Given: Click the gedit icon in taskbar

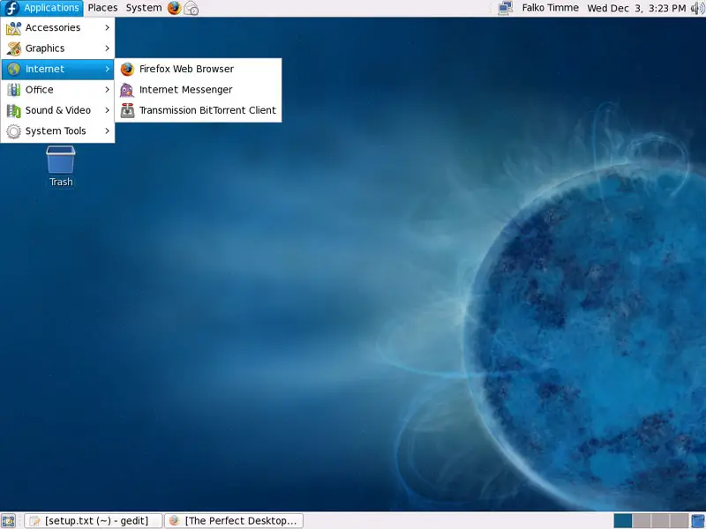Looking at the screenshot, I should 34,521.
